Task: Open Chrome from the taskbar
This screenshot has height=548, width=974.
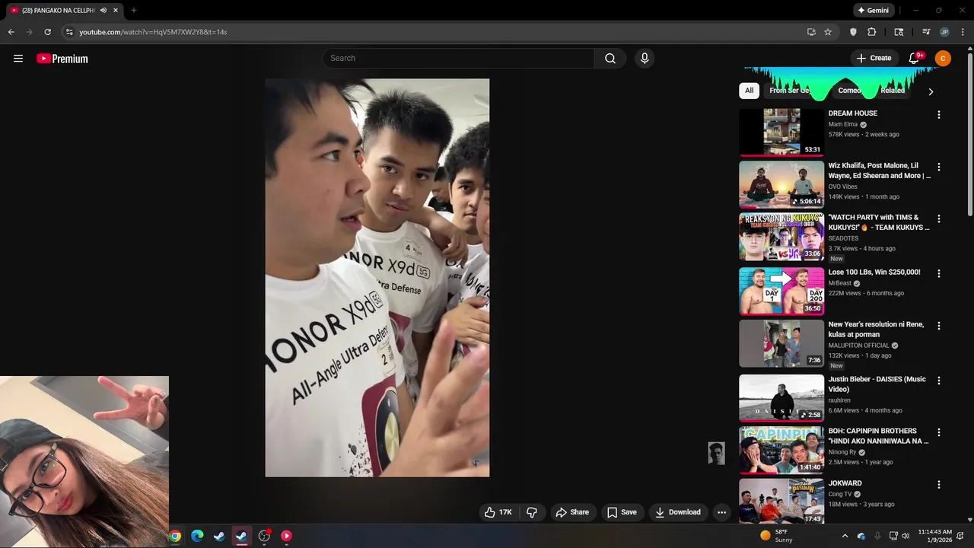Action: pyautogui.click(x=175, y=536)
